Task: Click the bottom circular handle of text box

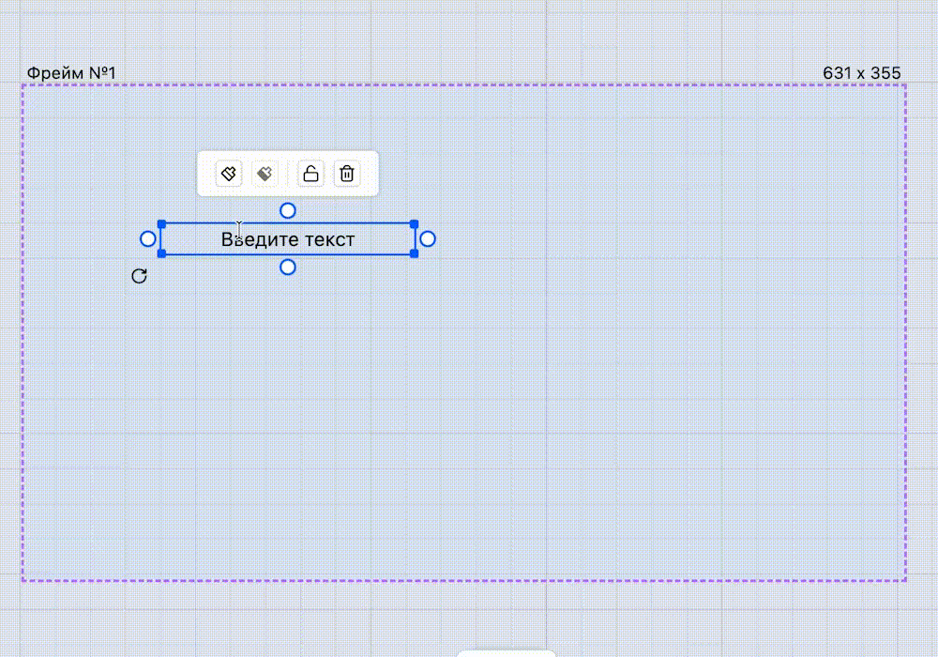Action: 288,267
